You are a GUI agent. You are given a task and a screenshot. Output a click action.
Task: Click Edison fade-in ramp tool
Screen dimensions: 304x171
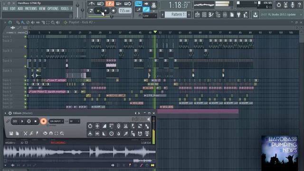(104, 126)
